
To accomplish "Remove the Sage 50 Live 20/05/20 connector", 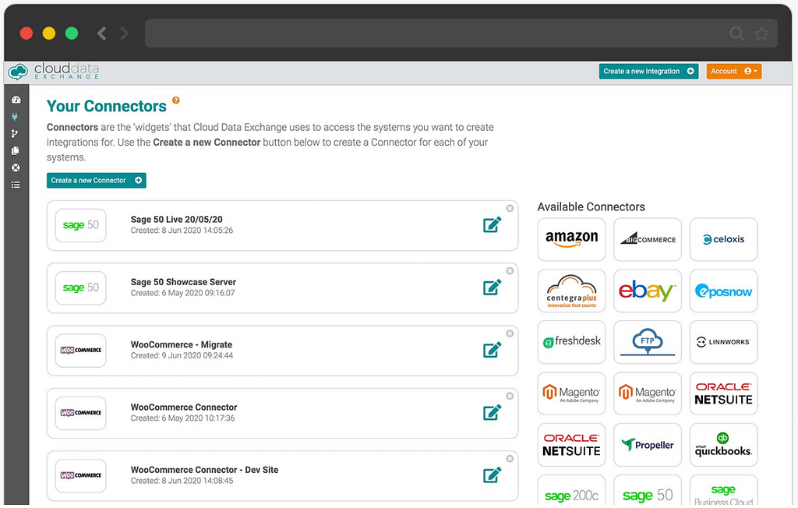I will tap(510, 208).
